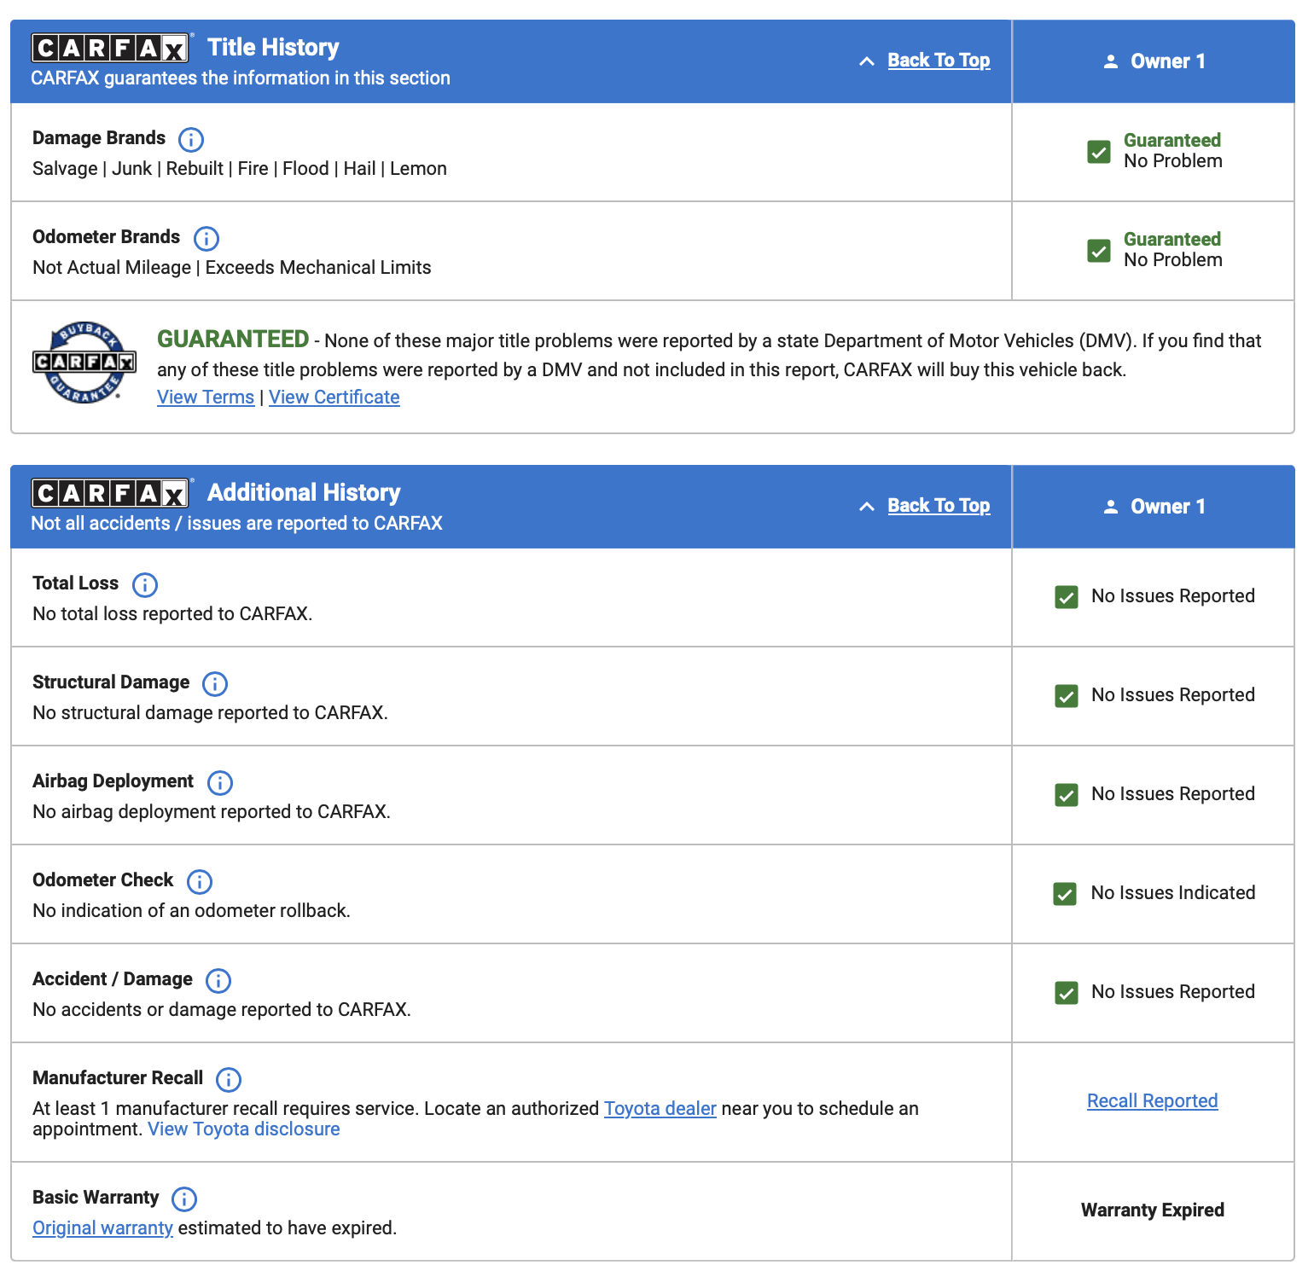Click the Accident / Damage No Issues checkmark

(1067, 993)
